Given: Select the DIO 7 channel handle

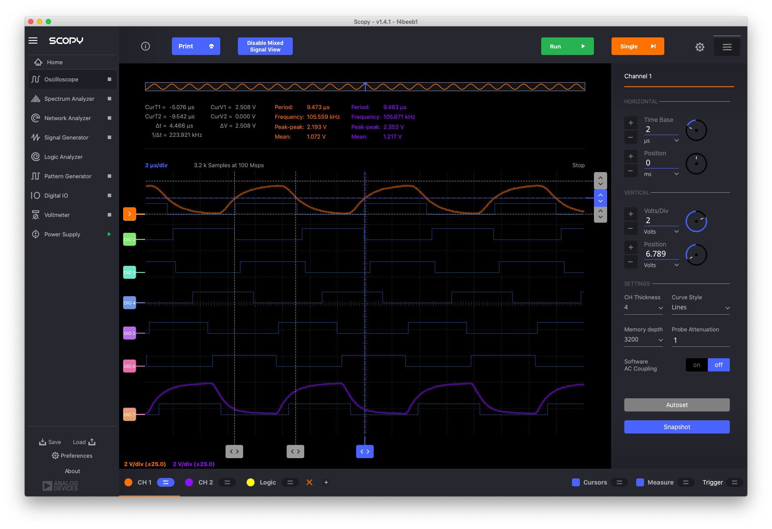Looking at the screenshot, I should [x=129, y=415].
